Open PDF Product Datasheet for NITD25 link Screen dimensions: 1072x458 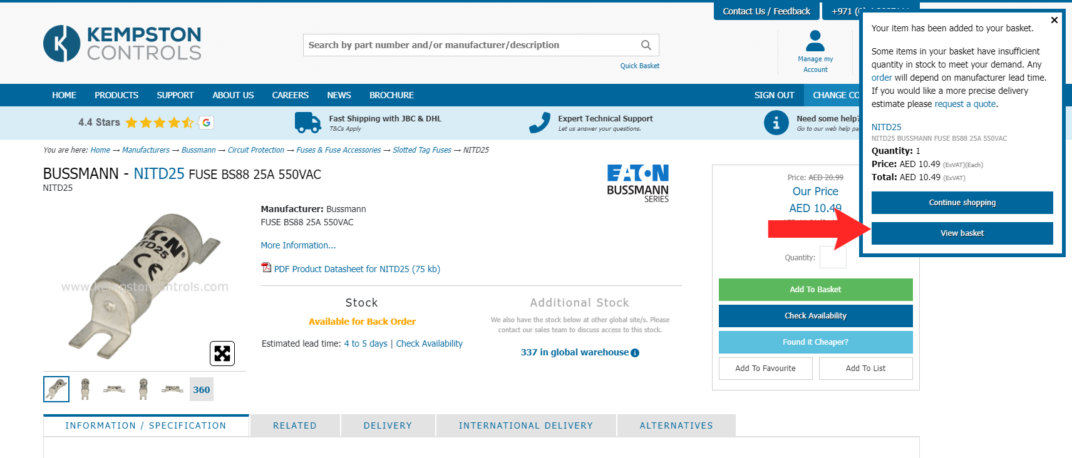tap(357, 269)
